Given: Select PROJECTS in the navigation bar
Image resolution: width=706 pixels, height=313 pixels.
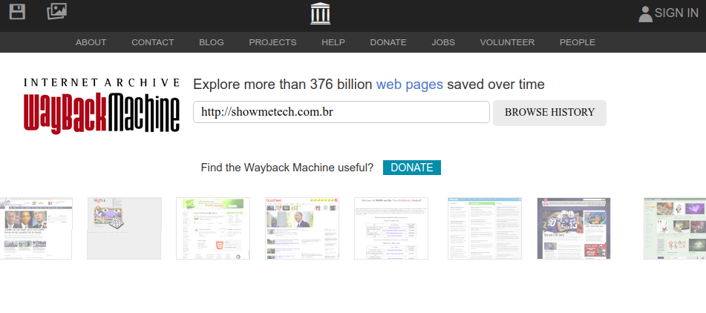Looking at the screenshot, I should pyautogui.click(x=272, y=42).
